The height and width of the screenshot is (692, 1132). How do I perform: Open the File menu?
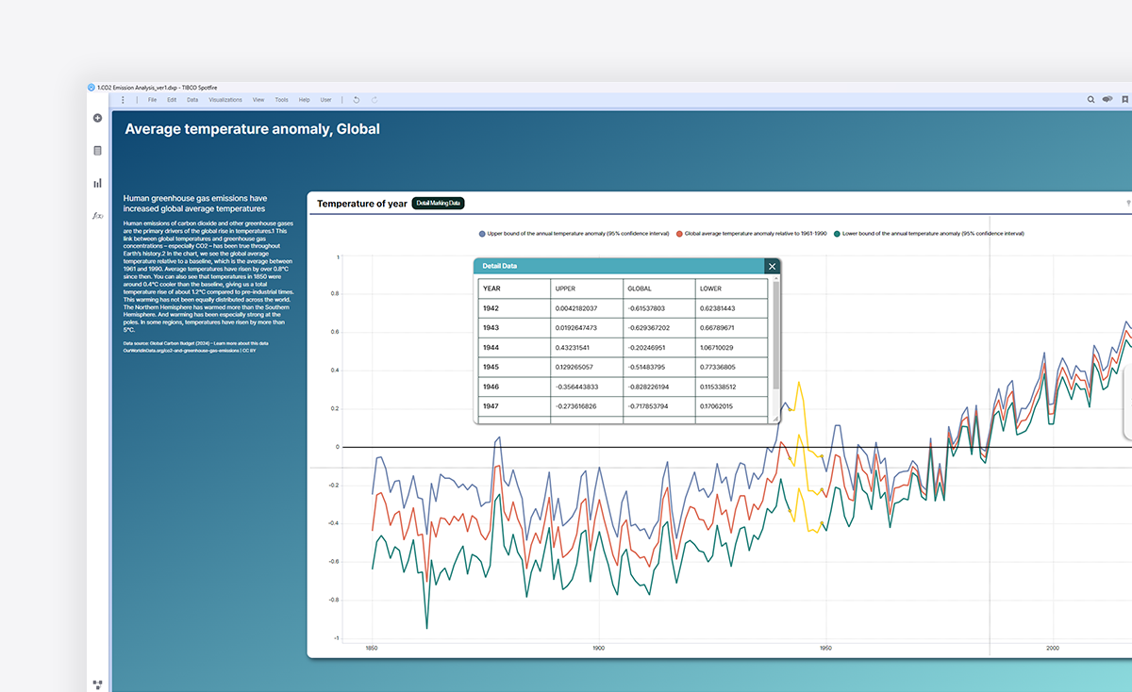click(x=152, y=100)
